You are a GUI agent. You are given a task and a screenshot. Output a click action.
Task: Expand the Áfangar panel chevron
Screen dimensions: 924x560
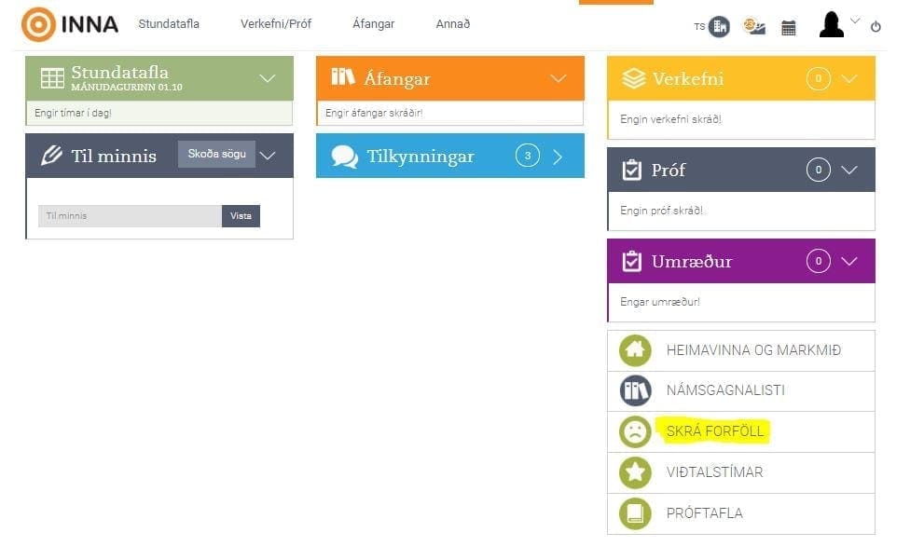(559, 78)
